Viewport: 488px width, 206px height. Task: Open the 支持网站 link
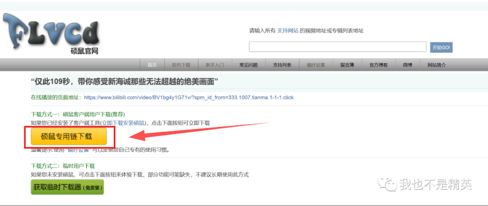click(287, 30)
